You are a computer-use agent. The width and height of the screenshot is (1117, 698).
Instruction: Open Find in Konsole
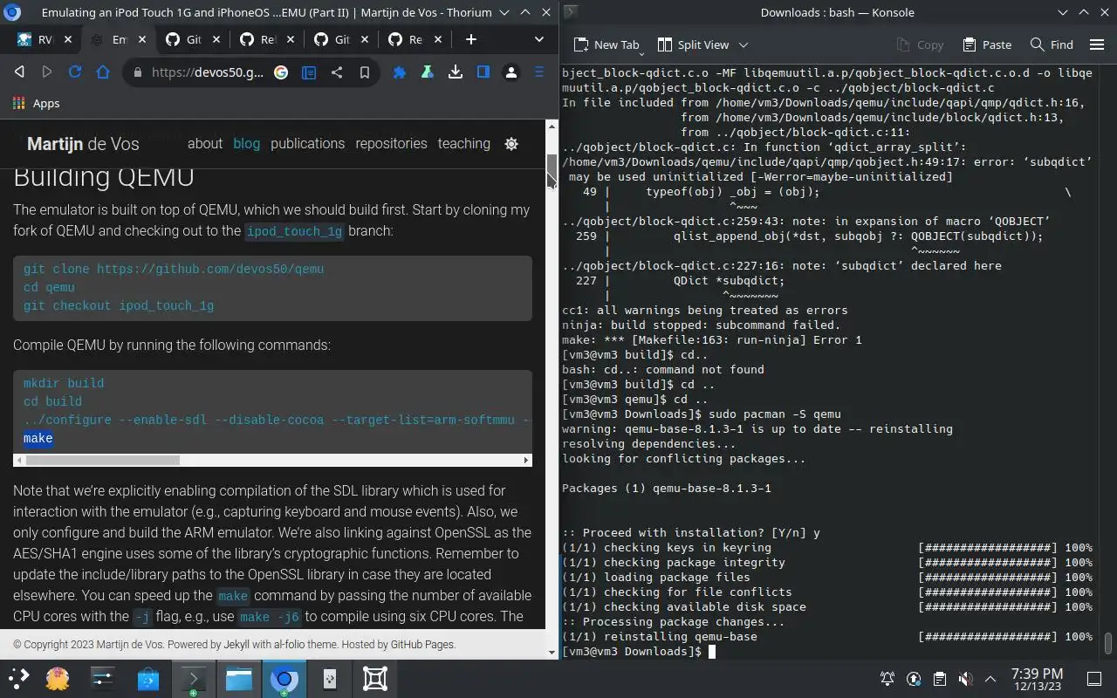pyautogui.click(x=1052, y=44)
